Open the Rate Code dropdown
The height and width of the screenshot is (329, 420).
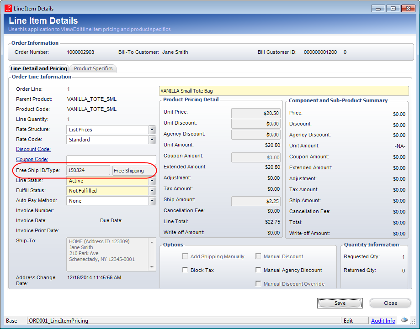point(152,140)
